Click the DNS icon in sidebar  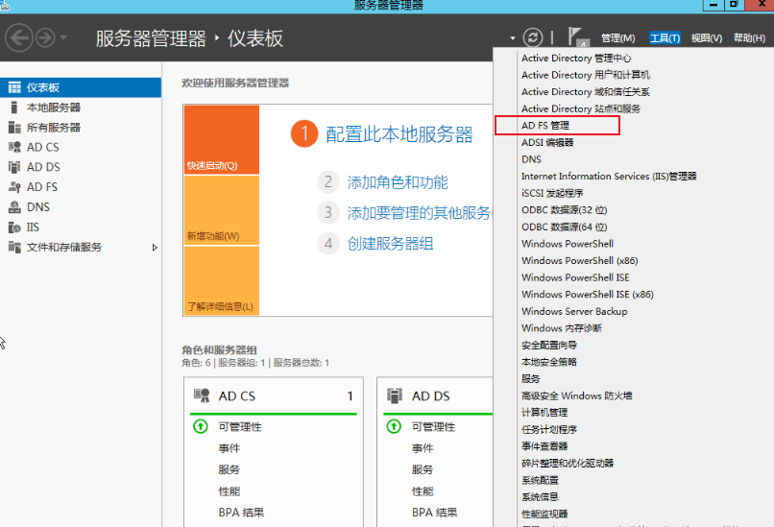pos(14,206)
